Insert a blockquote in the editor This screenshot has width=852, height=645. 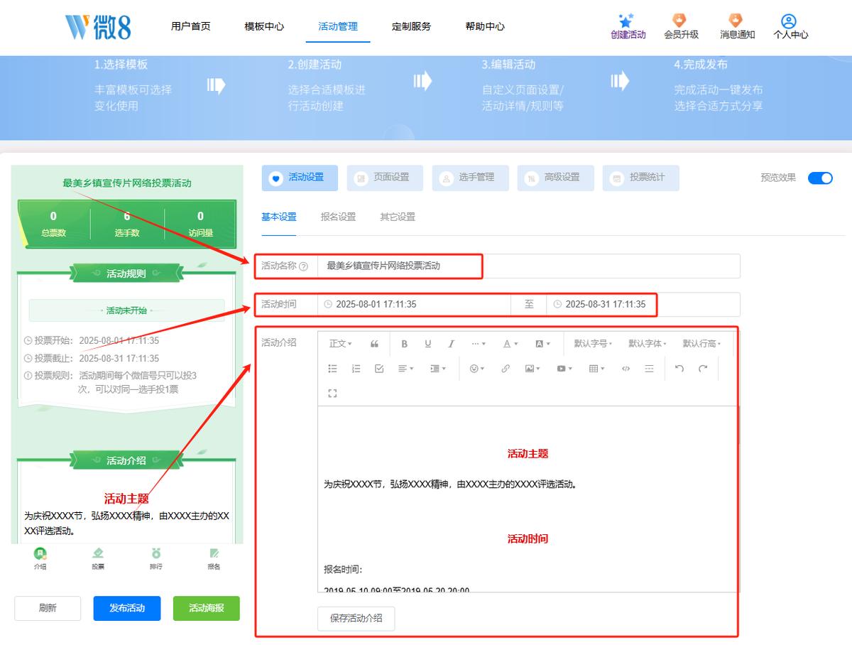[x=374, y=344]
